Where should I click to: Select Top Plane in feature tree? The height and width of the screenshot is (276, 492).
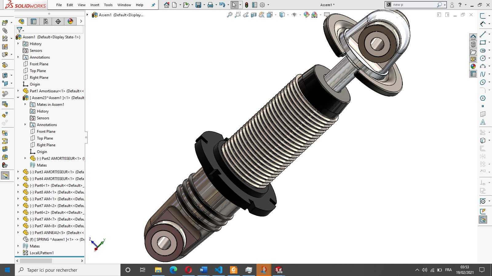pos(38,71)
